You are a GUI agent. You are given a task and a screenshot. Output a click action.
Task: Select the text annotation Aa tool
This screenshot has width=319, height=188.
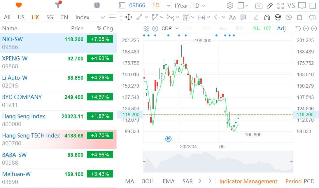pyautogui.click(x=232, y=18)
